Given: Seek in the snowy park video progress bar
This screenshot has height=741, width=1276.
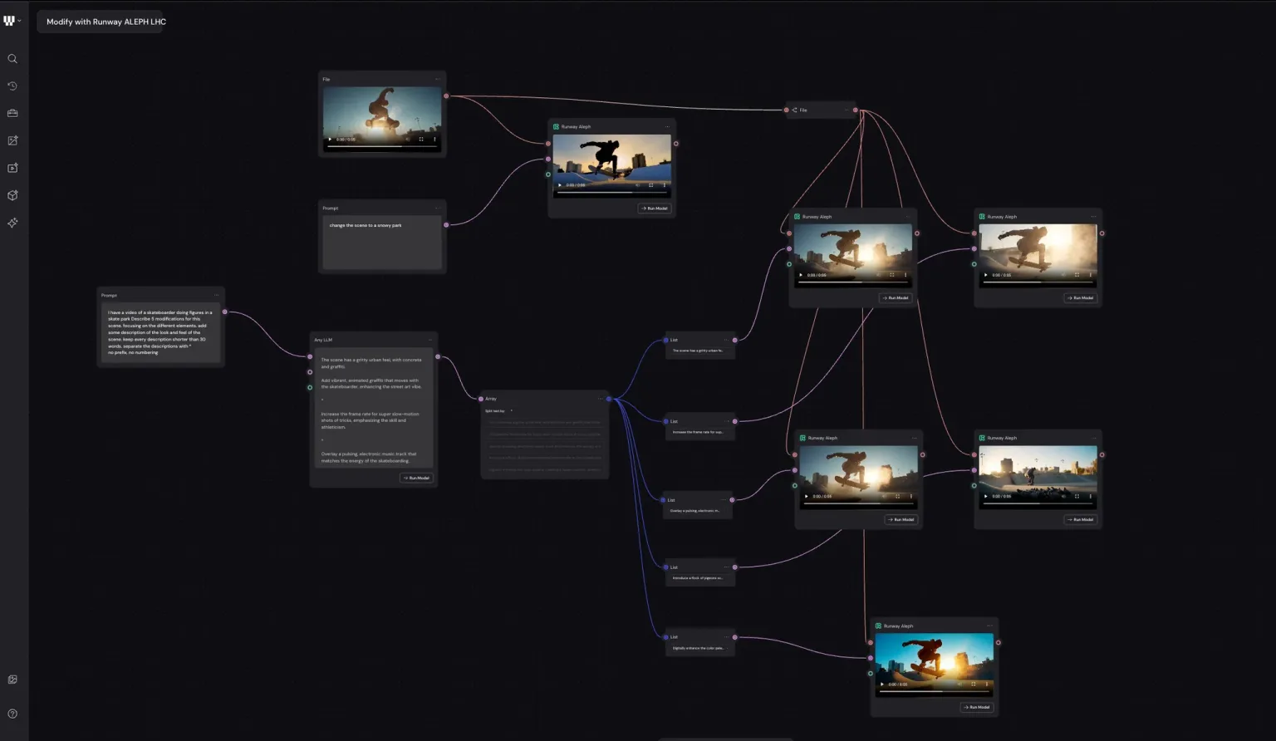Looking at the screenshot, I should click(611, 192).
